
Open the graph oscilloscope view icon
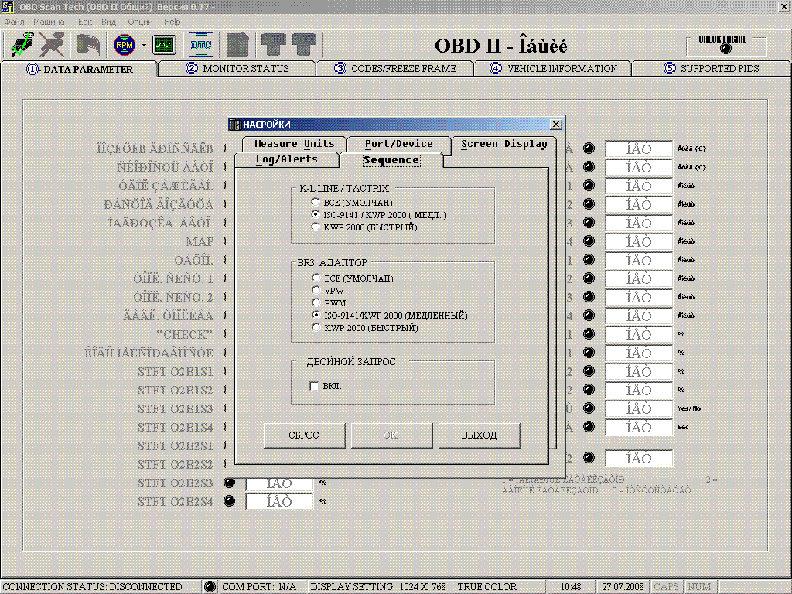tap(164, 45)
